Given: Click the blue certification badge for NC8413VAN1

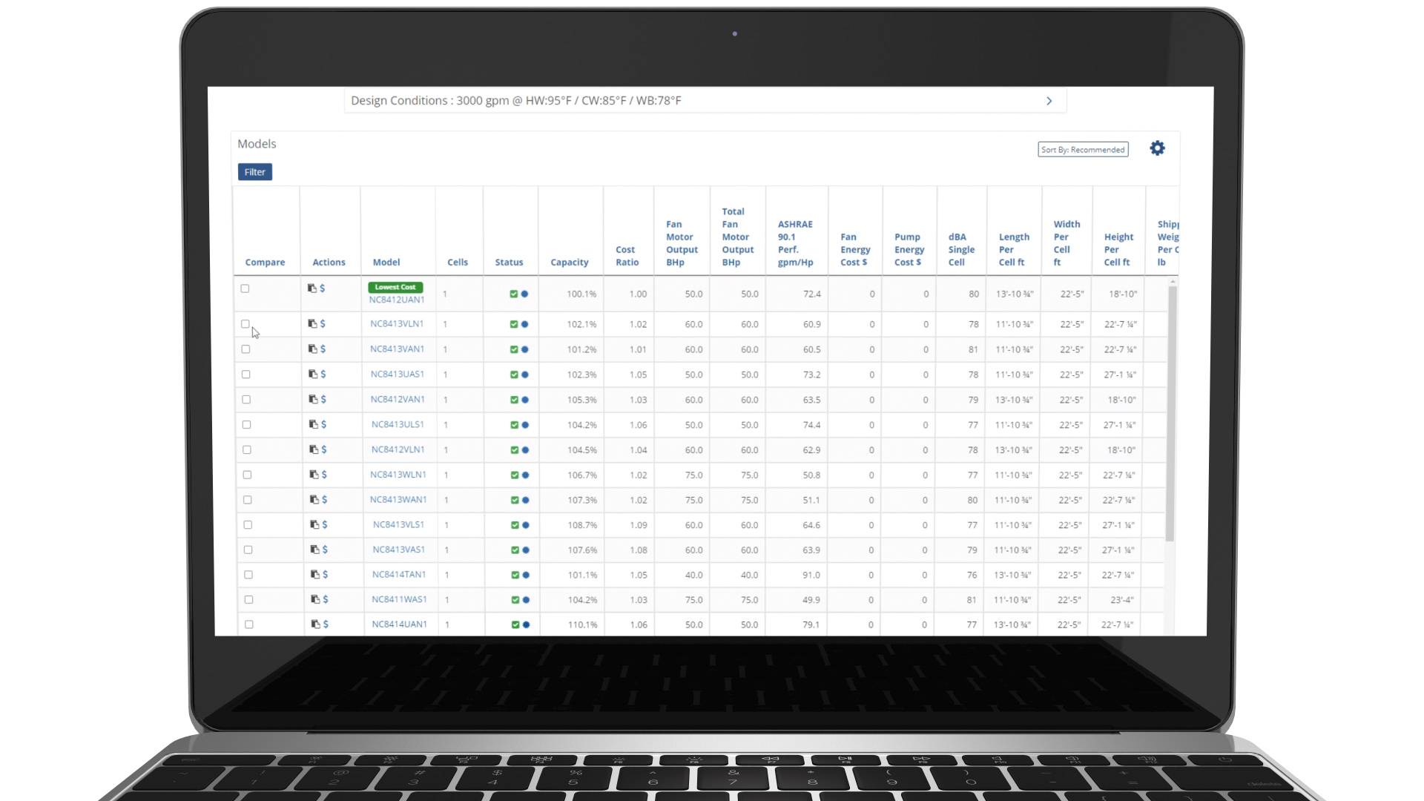Looking at the screenshot, I should pyautogui.click(x=524, y=349).
